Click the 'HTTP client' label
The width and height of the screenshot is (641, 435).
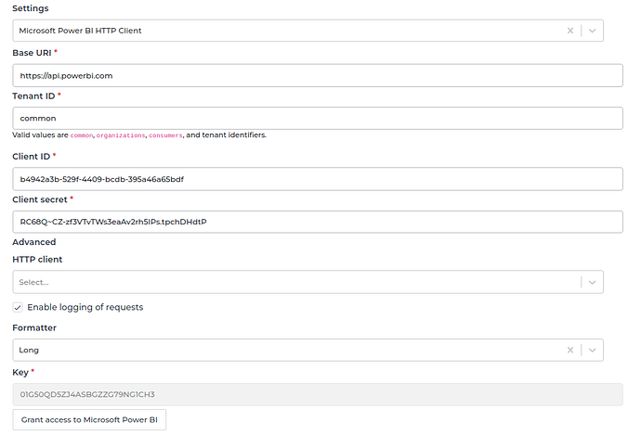pos(37,260)
